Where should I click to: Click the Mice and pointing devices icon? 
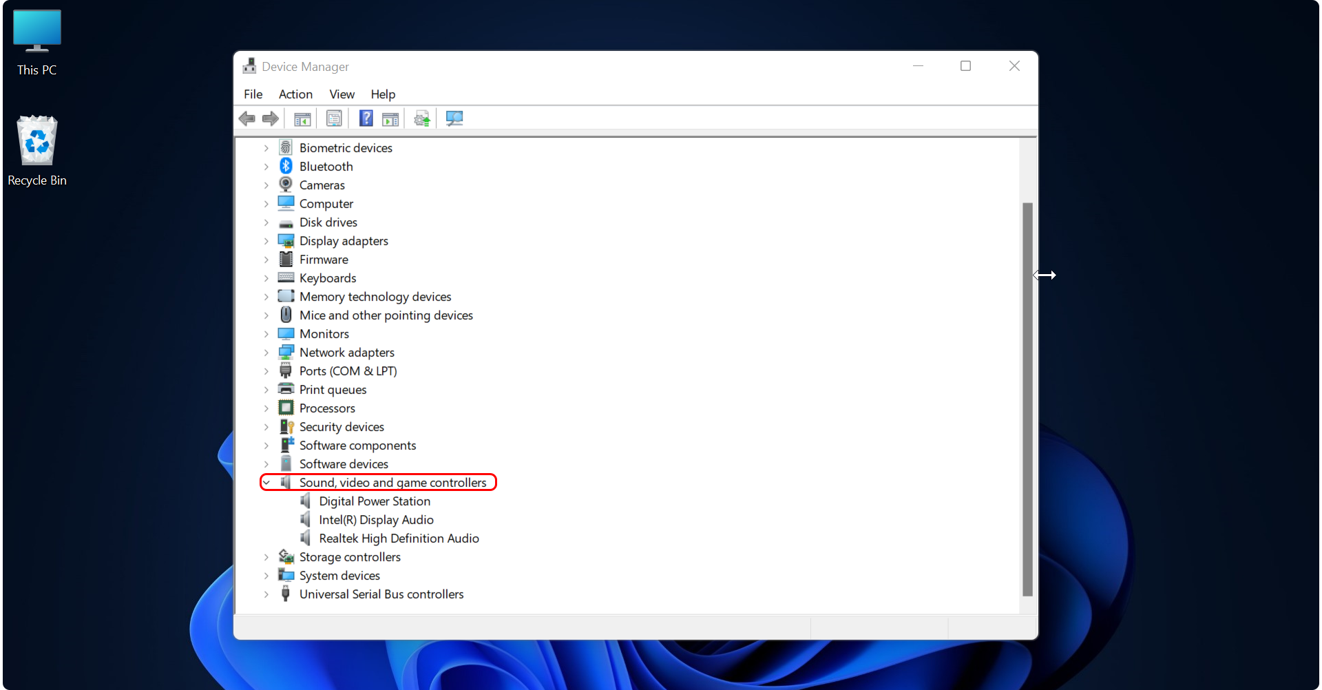coord(286,315)
